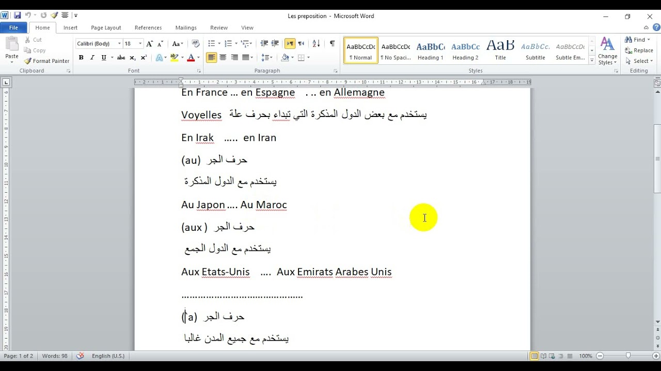Open the Line Spacing dropdown
Viewport: 661px width, 371px height.
[271, 58]
